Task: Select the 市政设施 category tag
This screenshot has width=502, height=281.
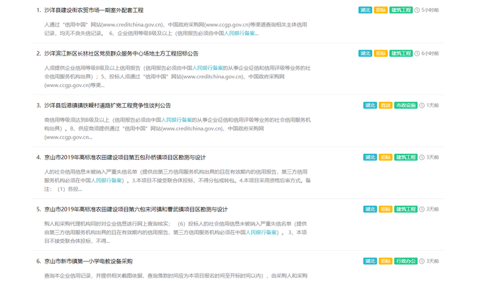Action: pos(406,106)
